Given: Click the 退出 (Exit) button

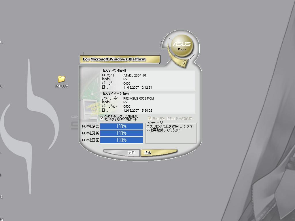Looking at the screenshot, I should (159, 153).
